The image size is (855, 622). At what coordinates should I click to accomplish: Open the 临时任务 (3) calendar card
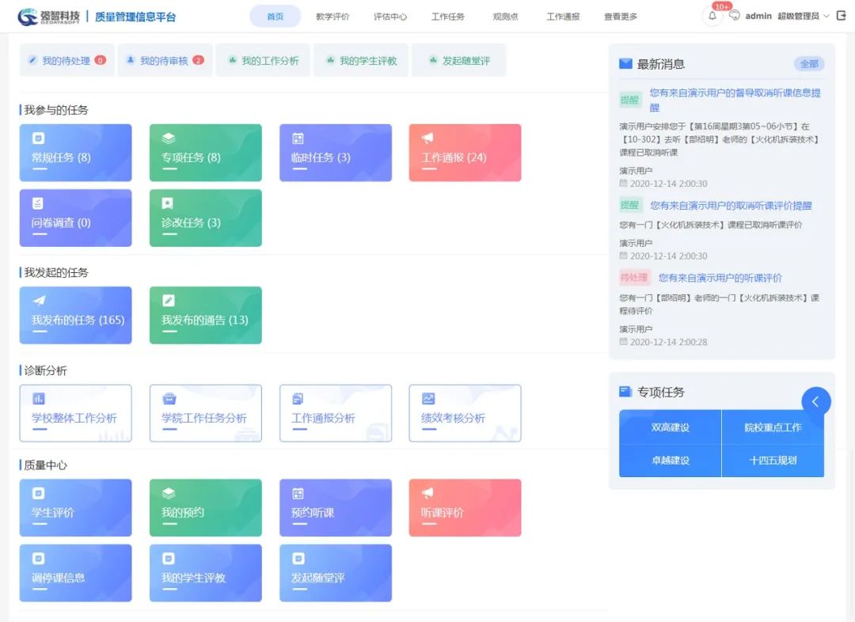335,153
